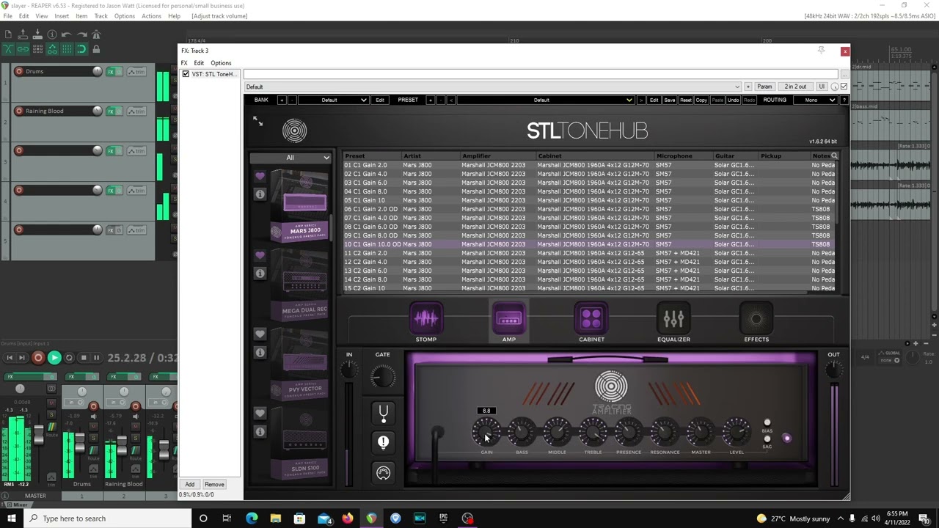Click the preset Save button
The height and width of the screenshot is (528, 939).
pyautogui.click(x=670, y=100)
